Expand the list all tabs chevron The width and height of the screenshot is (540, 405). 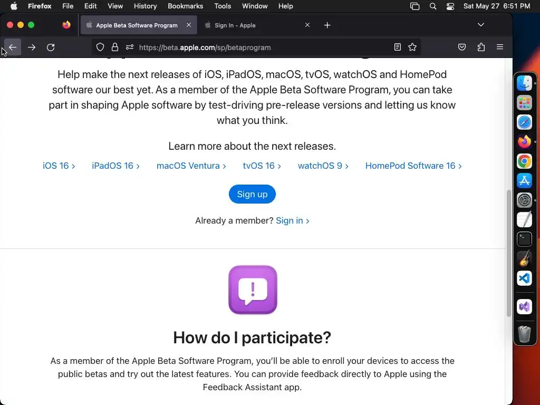pyautogui.click(x=481, y=25)
